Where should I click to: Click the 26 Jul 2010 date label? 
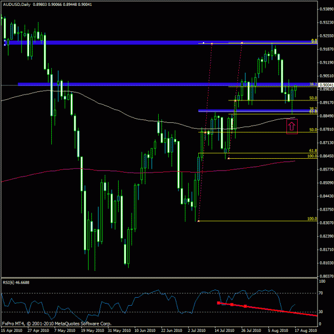(251, 331)
